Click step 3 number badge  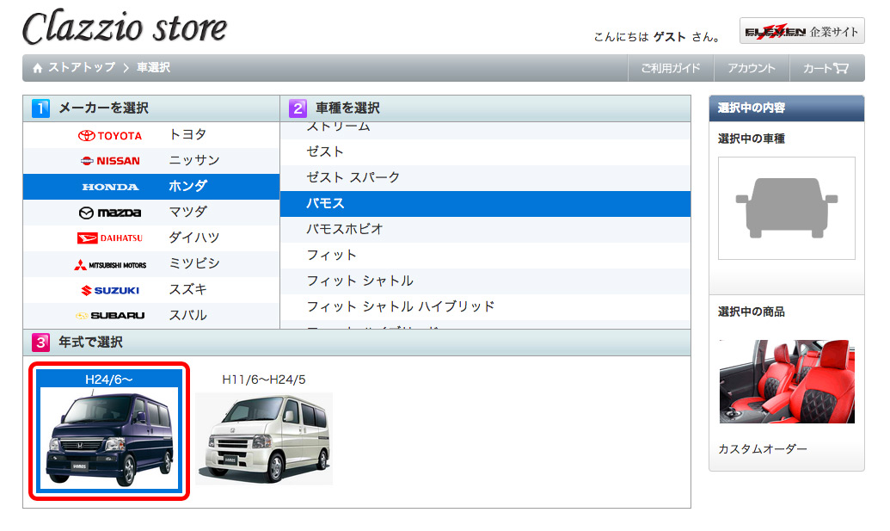(x=41, y=343)
